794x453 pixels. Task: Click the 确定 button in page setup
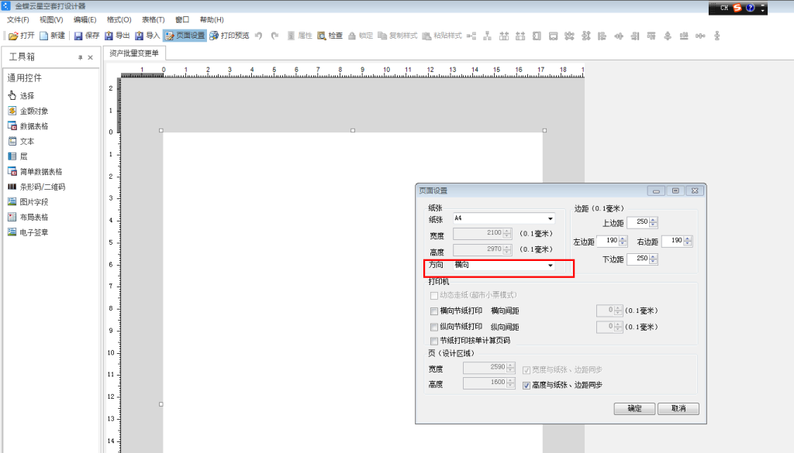(x=634, y=409)
